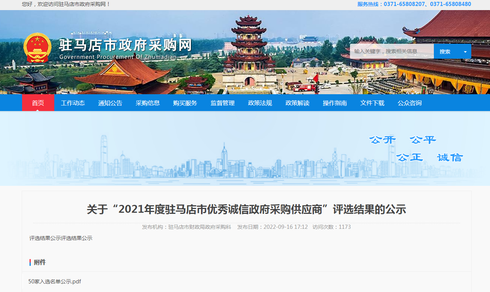Open the 监督管理 menu item
This screenshot has width=490, height=292.
tap(223, 103)
